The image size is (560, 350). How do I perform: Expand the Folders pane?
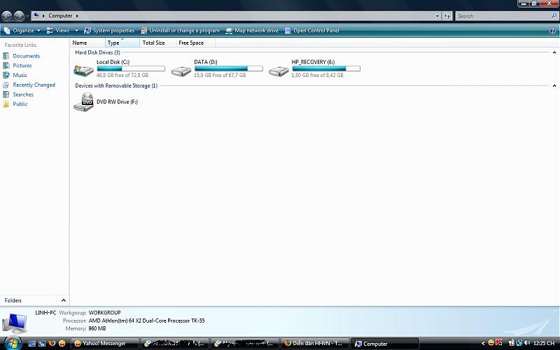63,300
